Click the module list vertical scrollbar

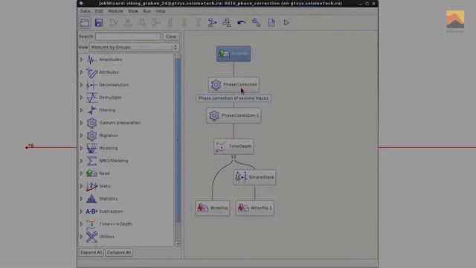point(178,140)
